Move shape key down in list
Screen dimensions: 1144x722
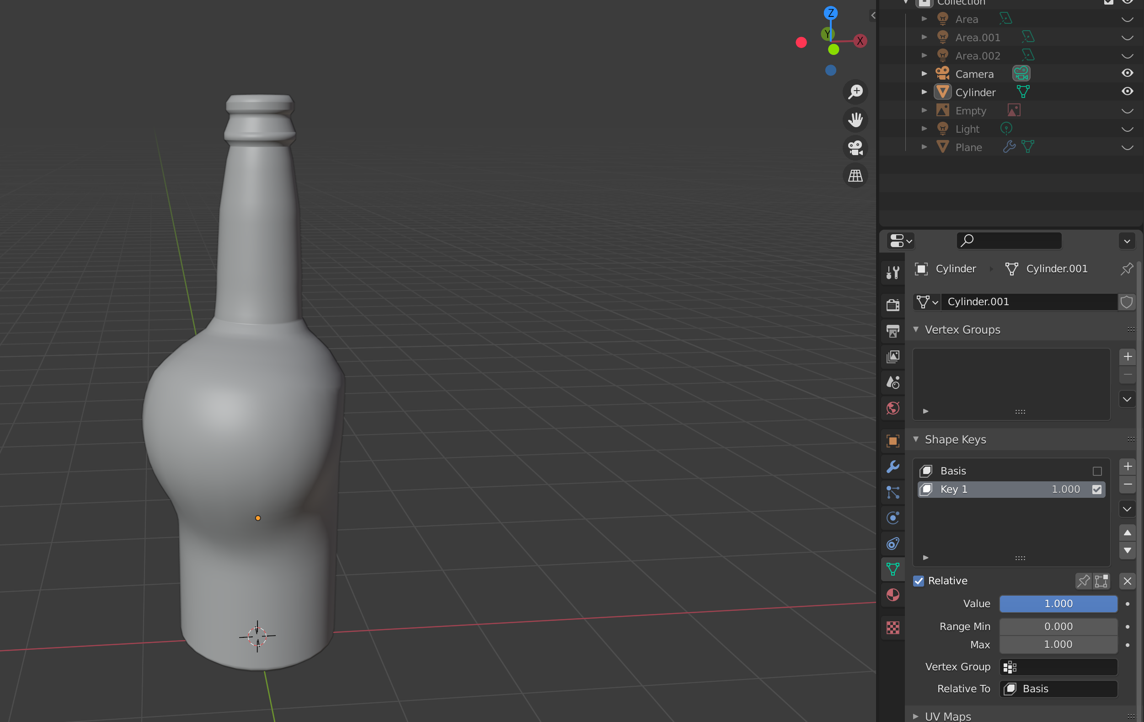pos(1128,550)
